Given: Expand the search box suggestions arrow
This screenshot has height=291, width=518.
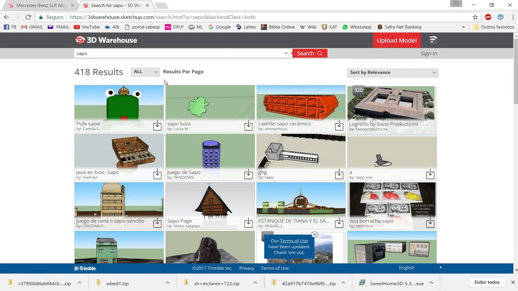Looking at the screenshot, I should [x=286, y=53].
